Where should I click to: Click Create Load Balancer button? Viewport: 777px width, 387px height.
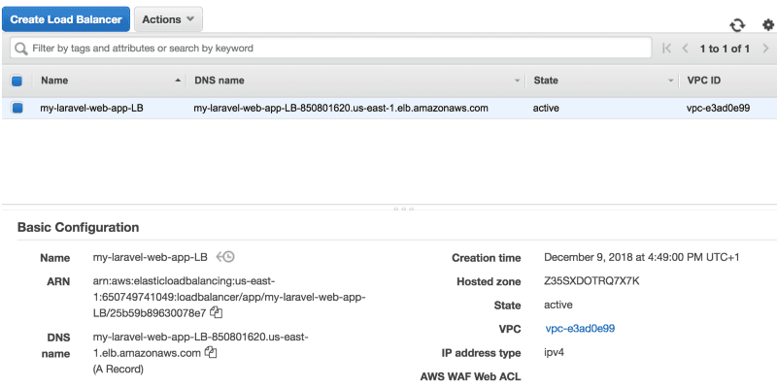66,19
